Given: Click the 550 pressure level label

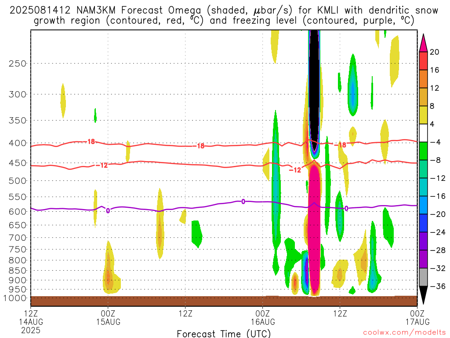Looking at the screenshot, I should 18,197.
